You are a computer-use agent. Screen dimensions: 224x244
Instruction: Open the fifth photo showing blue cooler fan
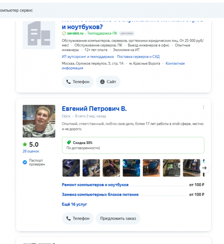pyautogui.click(x=151, y=168)
